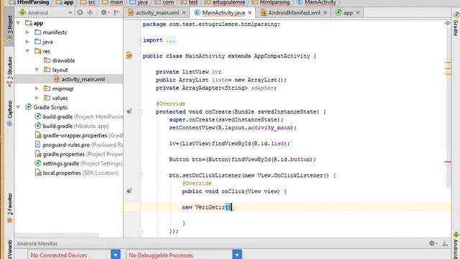The width and height of the screenshot is (460, 259).
Task: Click the red error stripe marker
Action: click(x=448, y=162)
